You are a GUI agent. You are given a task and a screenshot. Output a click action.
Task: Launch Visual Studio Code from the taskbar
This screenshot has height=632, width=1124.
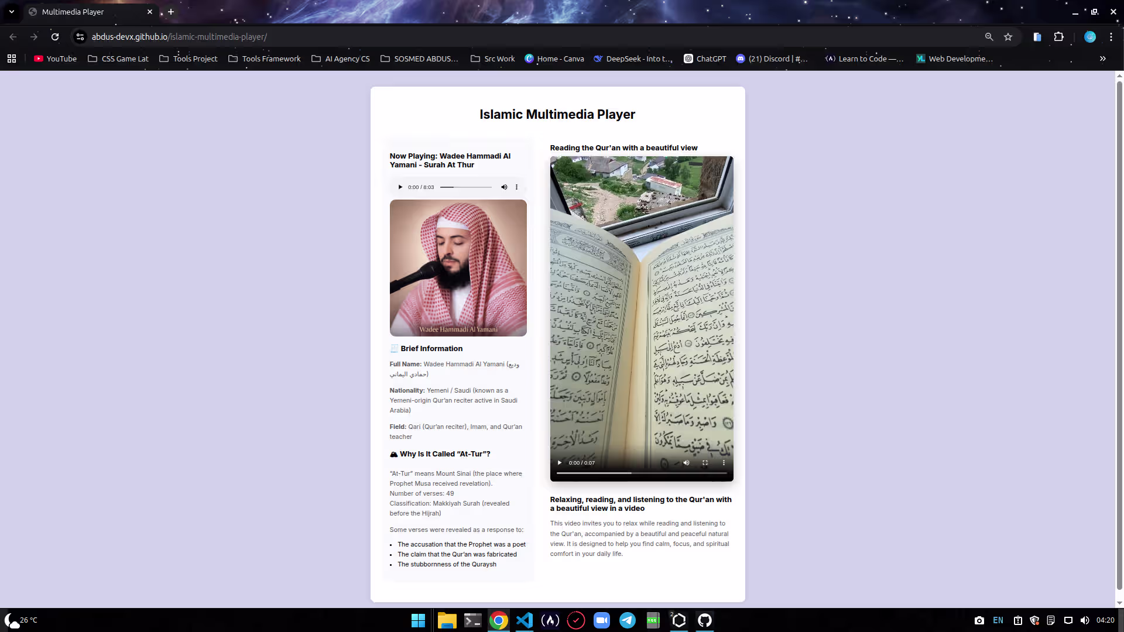524,620
